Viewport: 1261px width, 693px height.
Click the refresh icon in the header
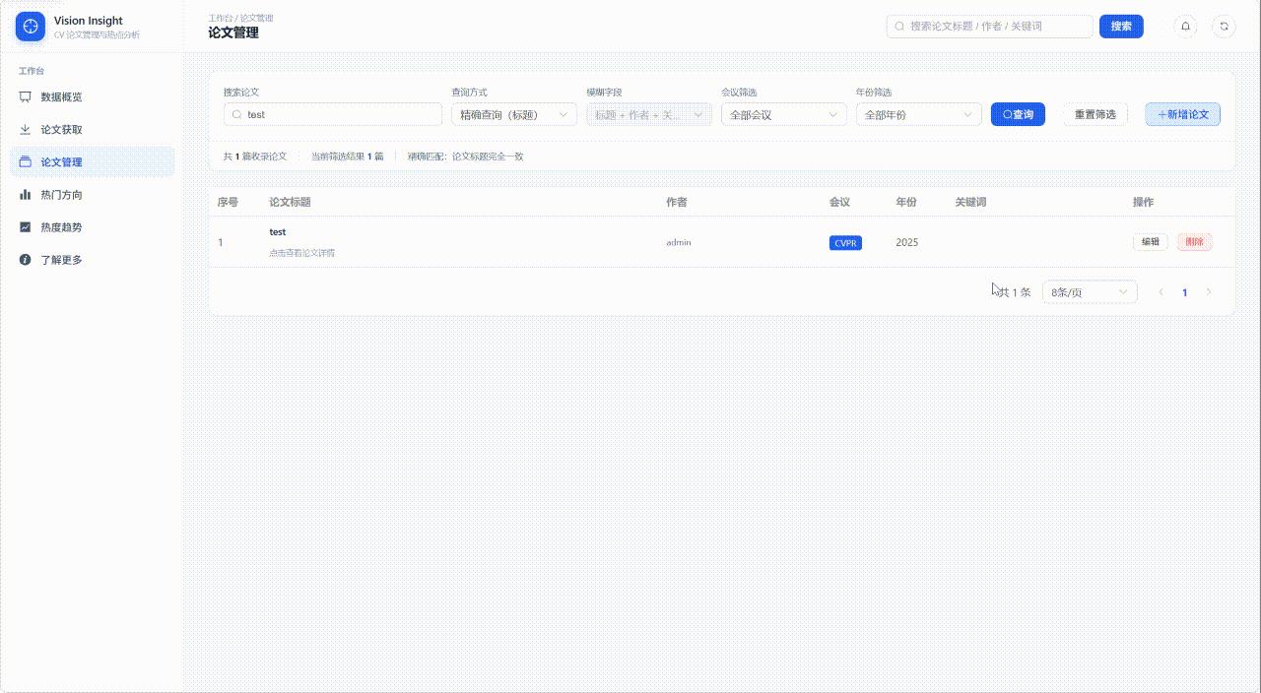pyautogui.click(x=1224, y=27)
